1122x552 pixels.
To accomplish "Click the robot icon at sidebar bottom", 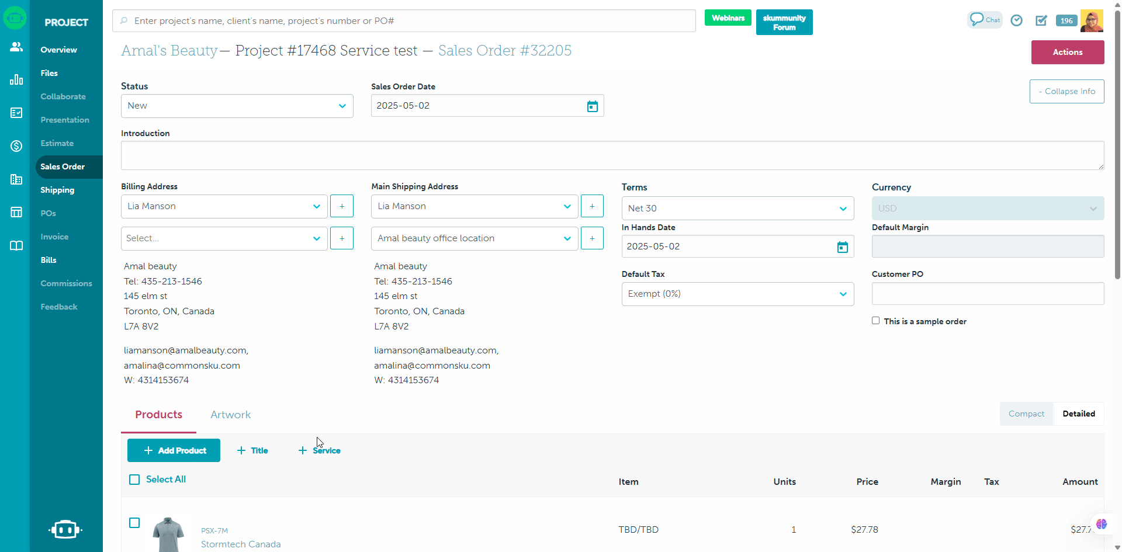I will pyautogui.click(x=65, y=529).
